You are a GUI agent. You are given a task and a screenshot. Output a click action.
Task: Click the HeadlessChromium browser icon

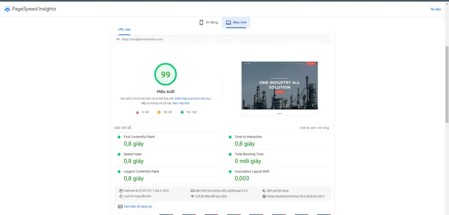[x=264, y=196]
